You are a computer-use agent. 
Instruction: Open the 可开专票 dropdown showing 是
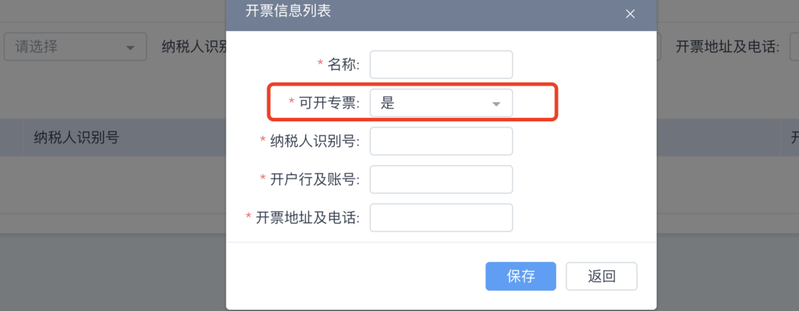point(441,103)
